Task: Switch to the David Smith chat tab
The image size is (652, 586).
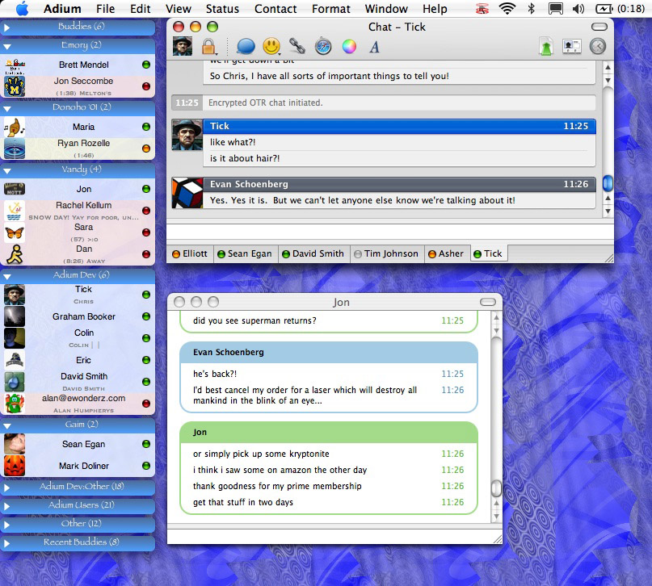Action: tap(313, 253)
